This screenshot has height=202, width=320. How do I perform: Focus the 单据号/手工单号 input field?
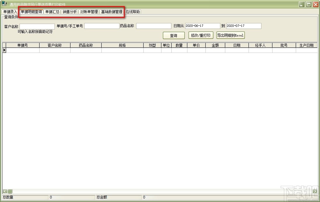click(102, 26)
